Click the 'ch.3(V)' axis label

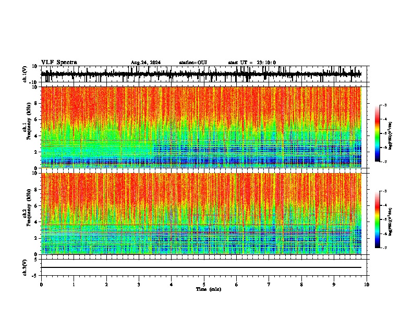[25, 267]
